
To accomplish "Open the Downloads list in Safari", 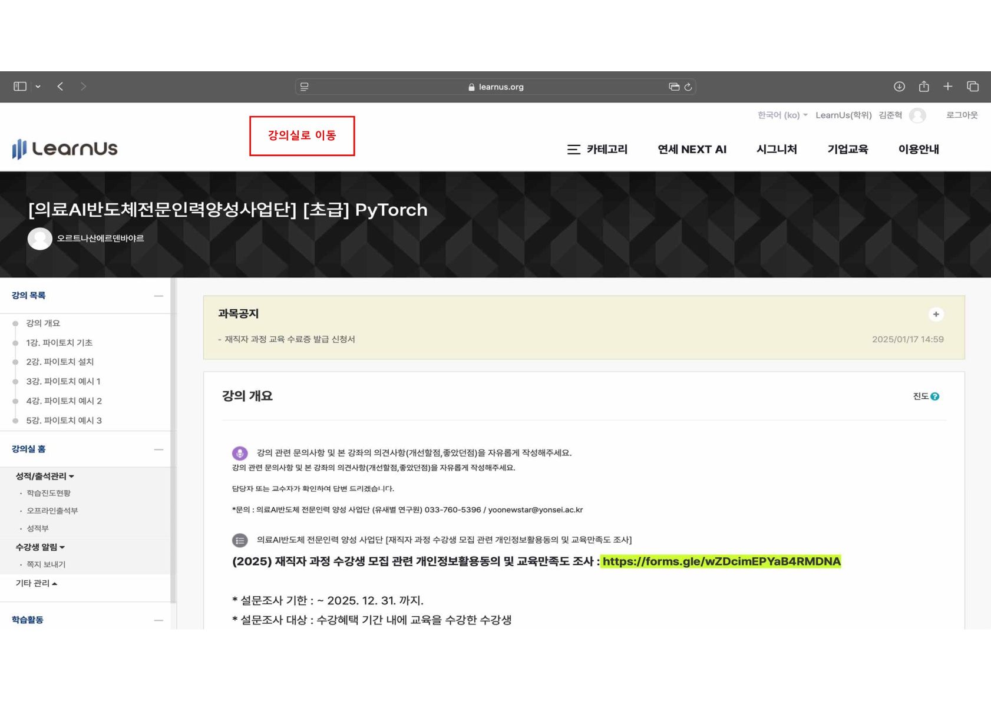I will 899,86.
